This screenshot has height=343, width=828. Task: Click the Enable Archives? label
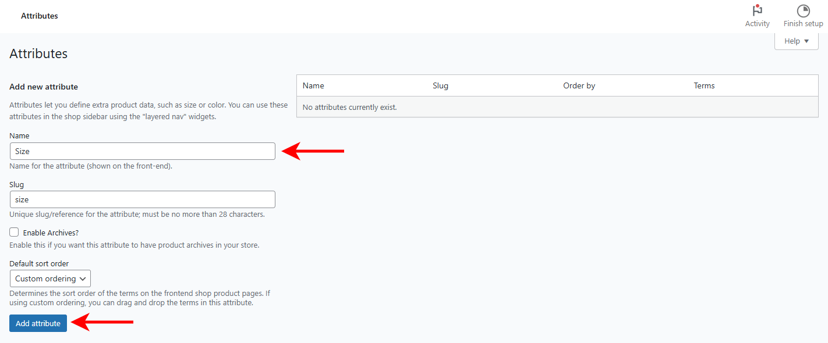click(x=51, y=233)
